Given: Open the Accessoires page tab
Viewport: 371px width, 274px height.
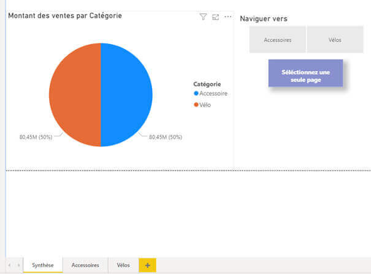Looking at the screenshot, I should (x=85, y=265).
